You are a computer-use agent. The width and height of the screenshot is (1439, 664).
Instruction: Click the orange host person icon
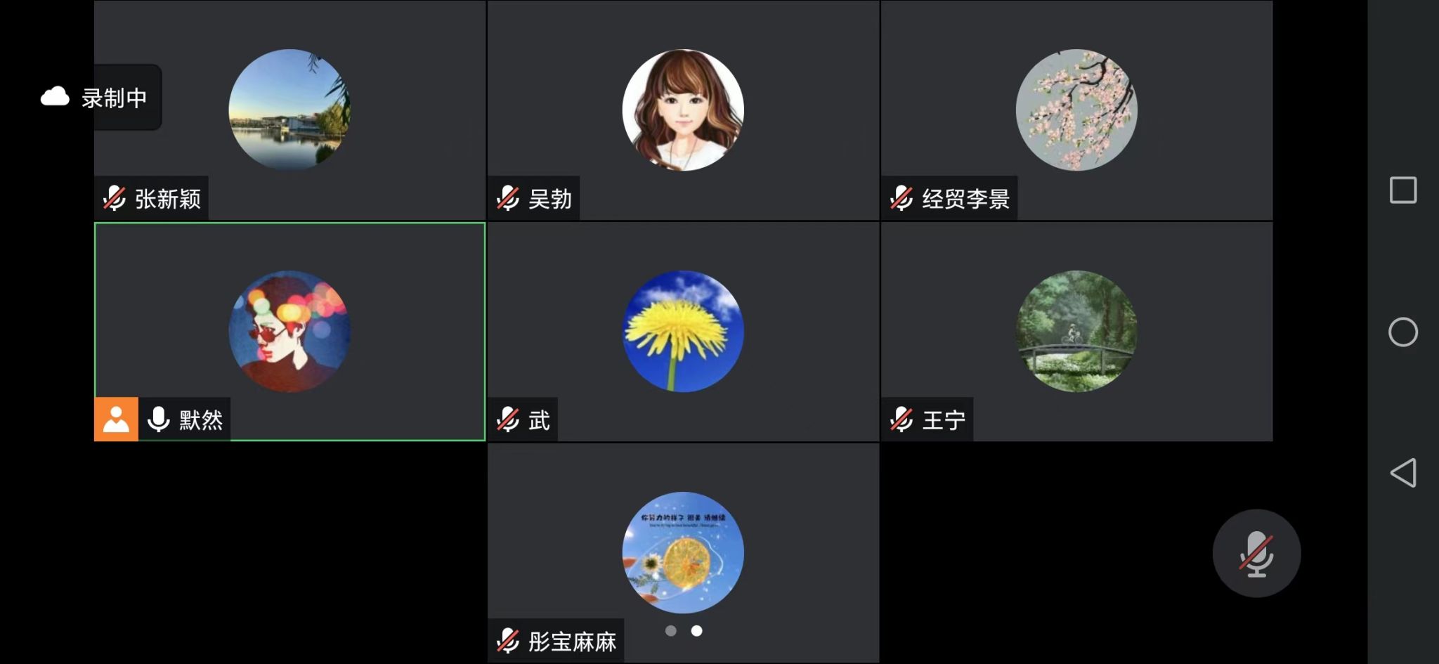[116, 419]
